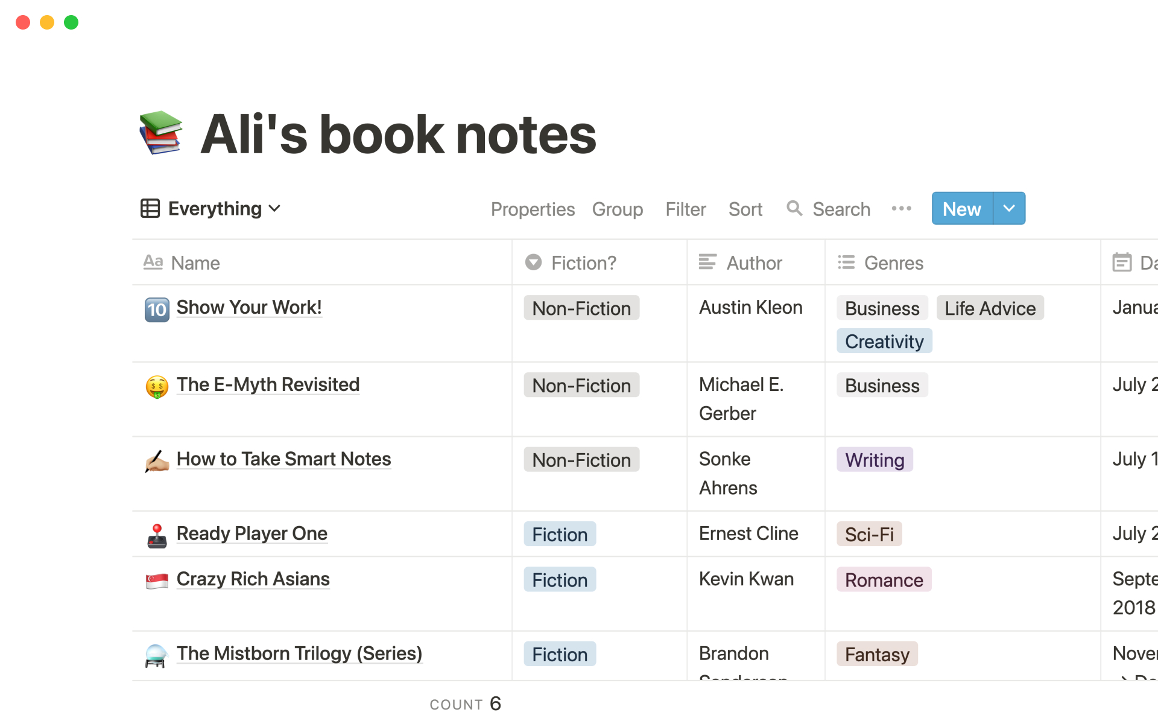Click the table grid view icon
Viewport: 1158px width, 724px height.
click(150, 209)
